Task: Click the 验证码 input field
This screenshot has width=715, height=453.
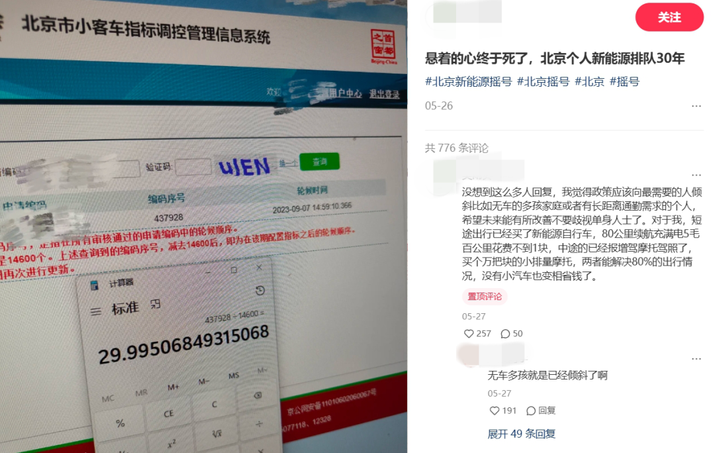Action: (x=194, y=167)
